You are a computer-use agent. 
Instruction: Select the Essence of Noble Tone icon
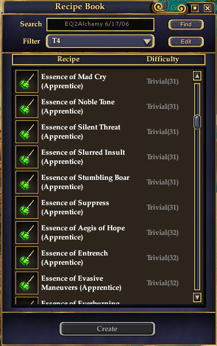[27, 107]
